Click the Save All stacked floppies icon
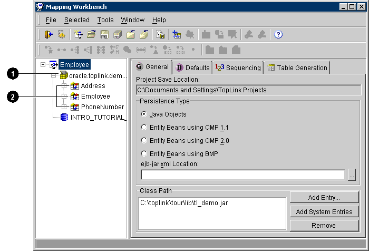This screenshot has height=251, width=369. click(118, 35)
